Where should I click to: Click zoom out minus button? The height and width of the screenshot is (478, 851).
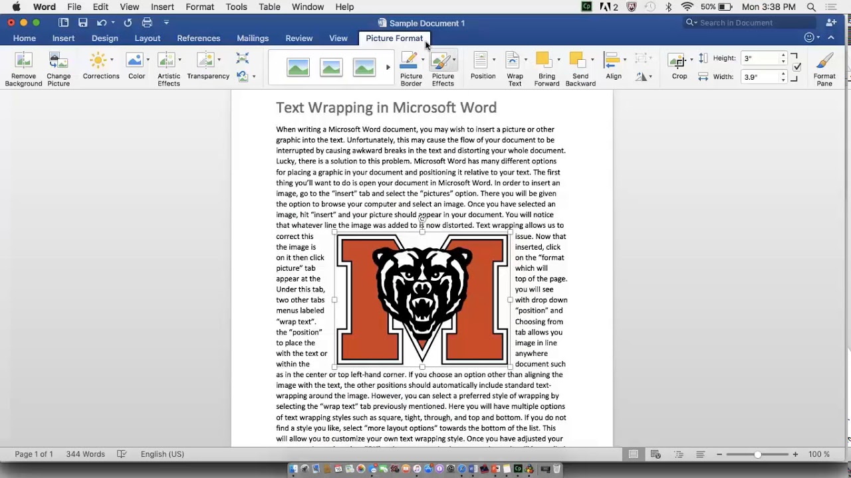pyautogui.click(x=719, y=454)
